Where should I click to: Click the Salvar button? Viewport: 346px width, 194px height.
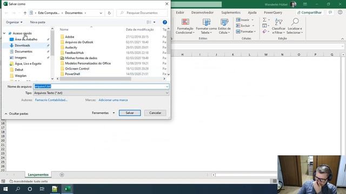pos(130,113)
